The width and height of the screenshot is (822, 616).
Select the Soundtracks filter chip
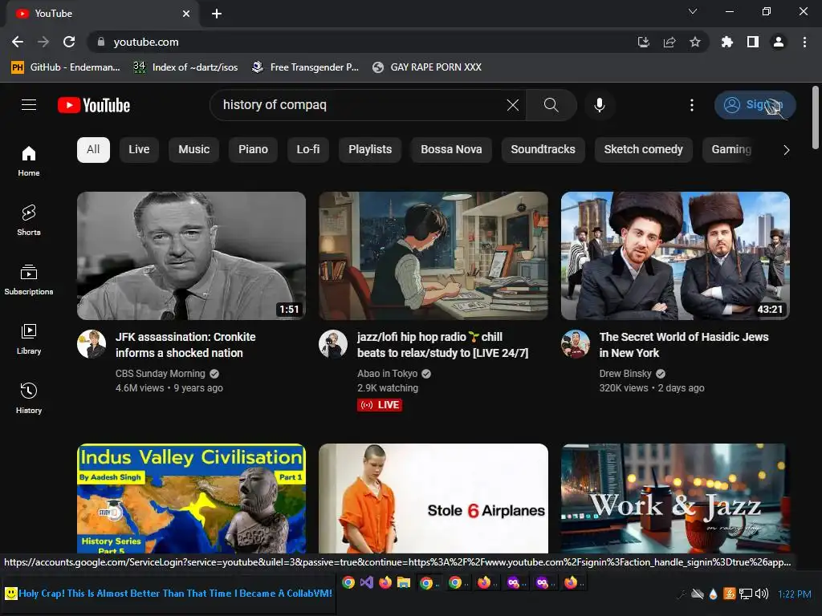tap(543, 150)
